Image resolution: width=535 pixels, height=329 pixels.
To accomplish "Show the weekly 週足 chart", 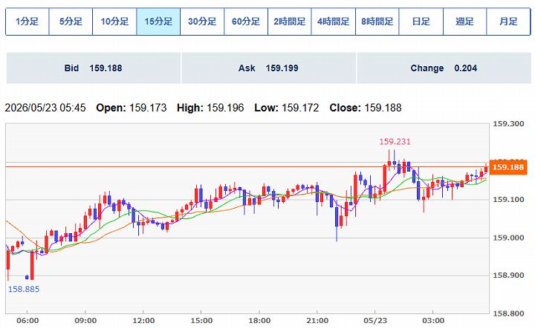I will pos(464,22).
